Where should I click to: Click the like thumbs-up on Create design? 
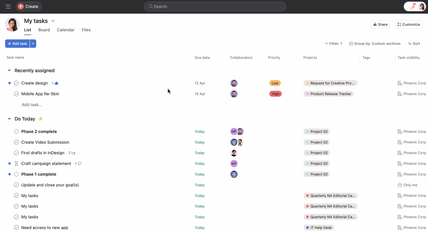[57, 83]
